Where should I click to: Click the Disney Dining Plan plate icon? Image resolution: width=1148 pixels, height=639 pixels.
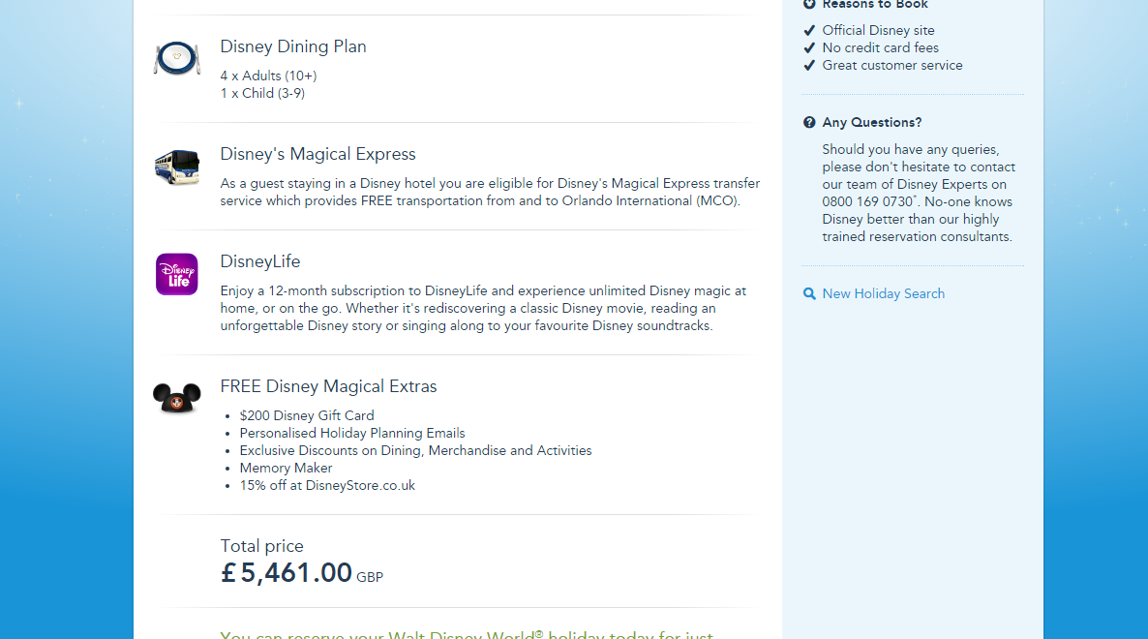[176, 58]
